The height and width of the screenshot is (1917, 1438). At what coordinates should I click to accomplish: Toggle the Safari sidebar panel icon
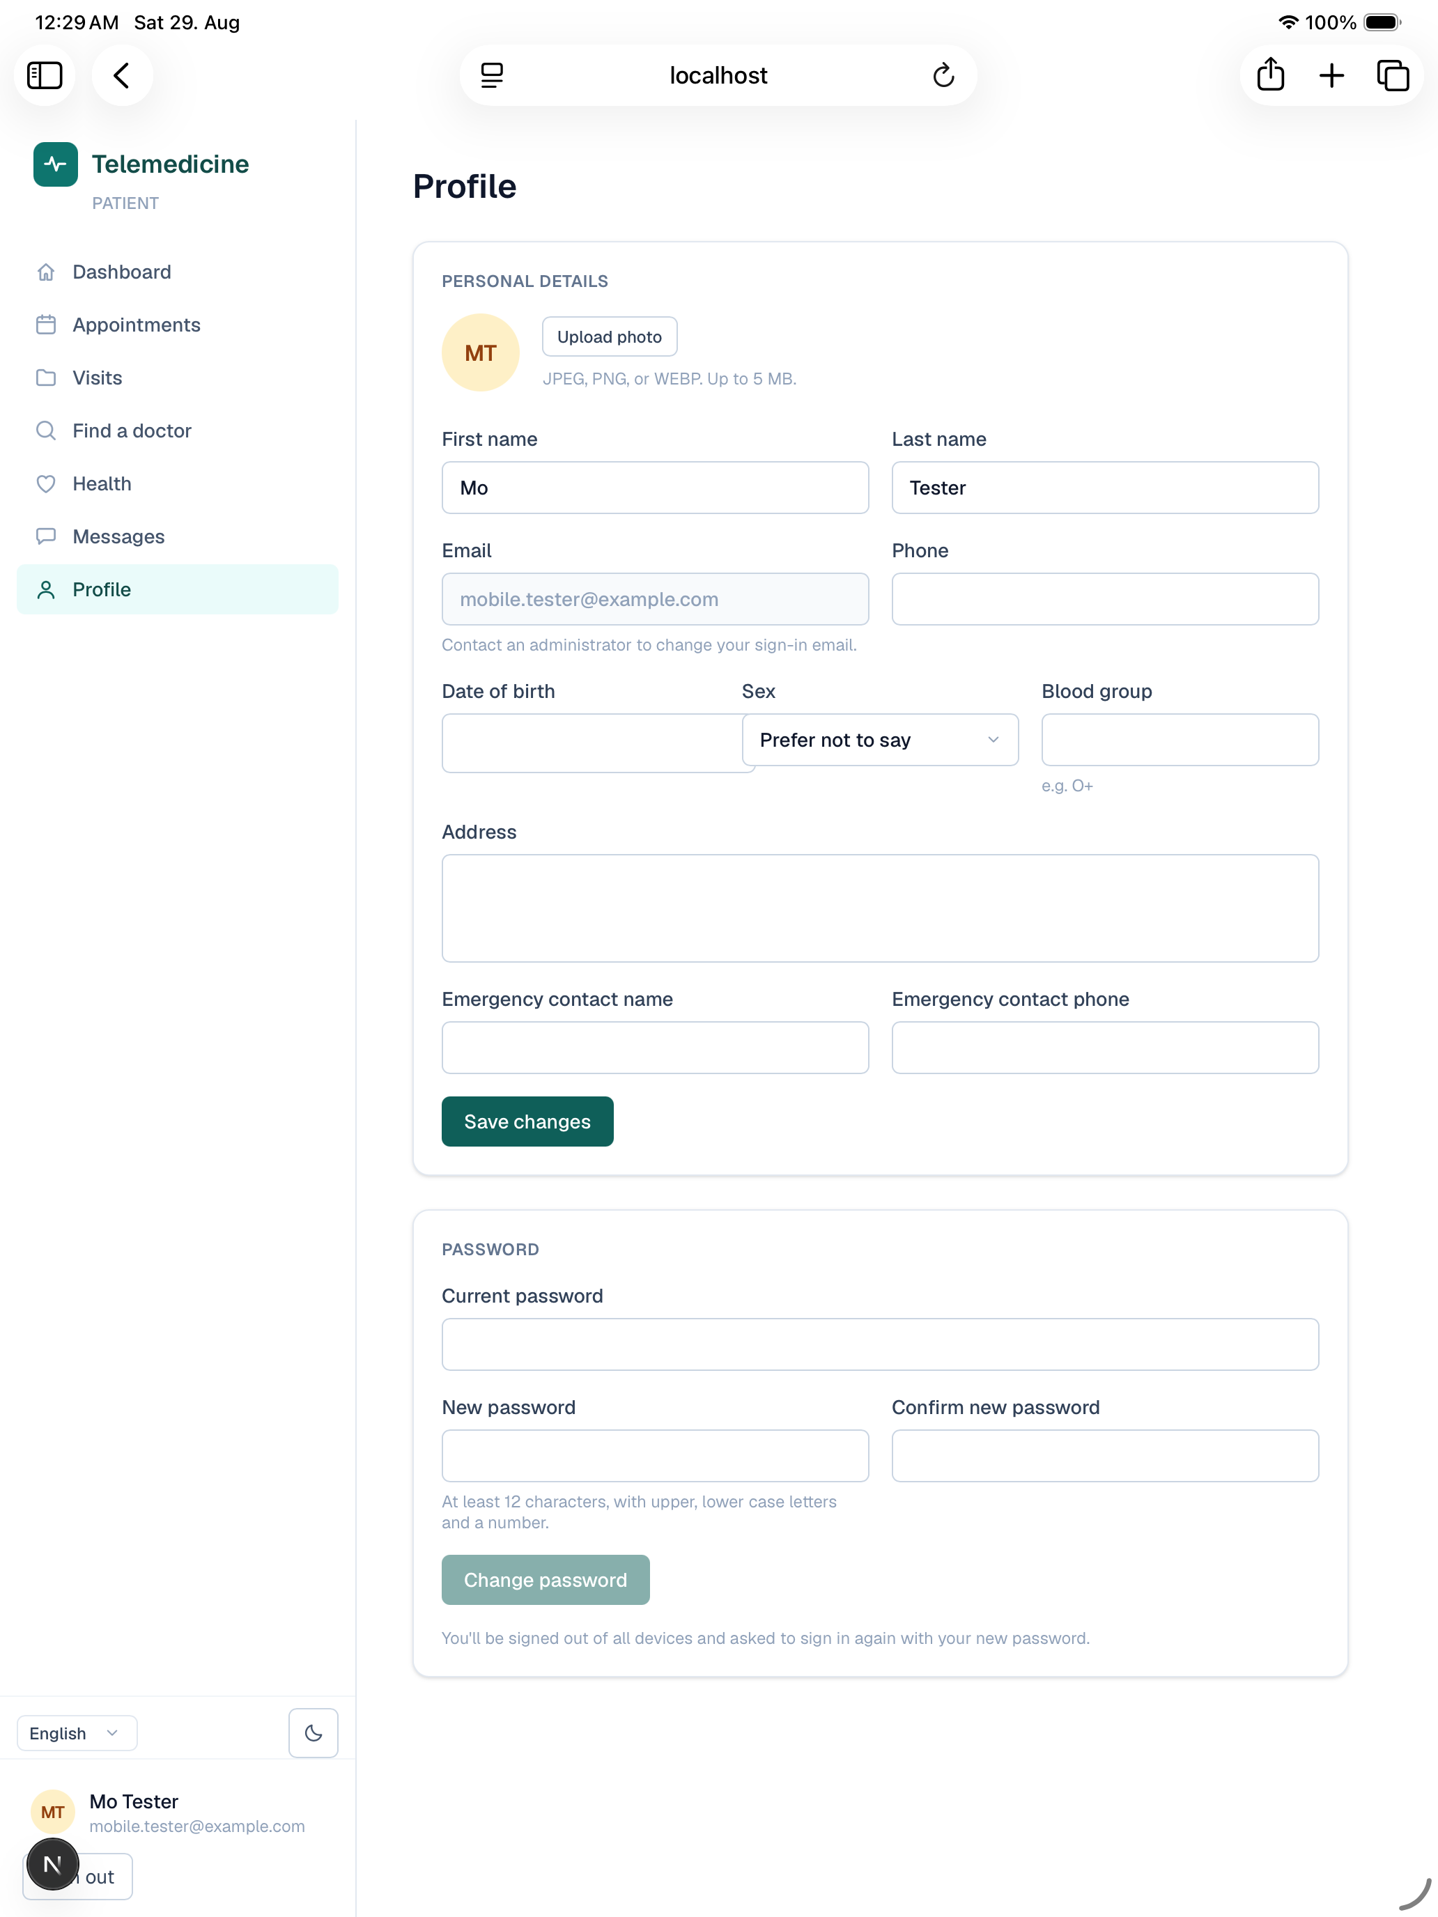(x=44, y=75)
